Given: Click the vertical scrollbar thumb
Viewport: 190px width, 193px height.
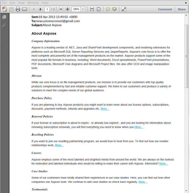Looking at the screenshot, I should [x=186, y=56].
